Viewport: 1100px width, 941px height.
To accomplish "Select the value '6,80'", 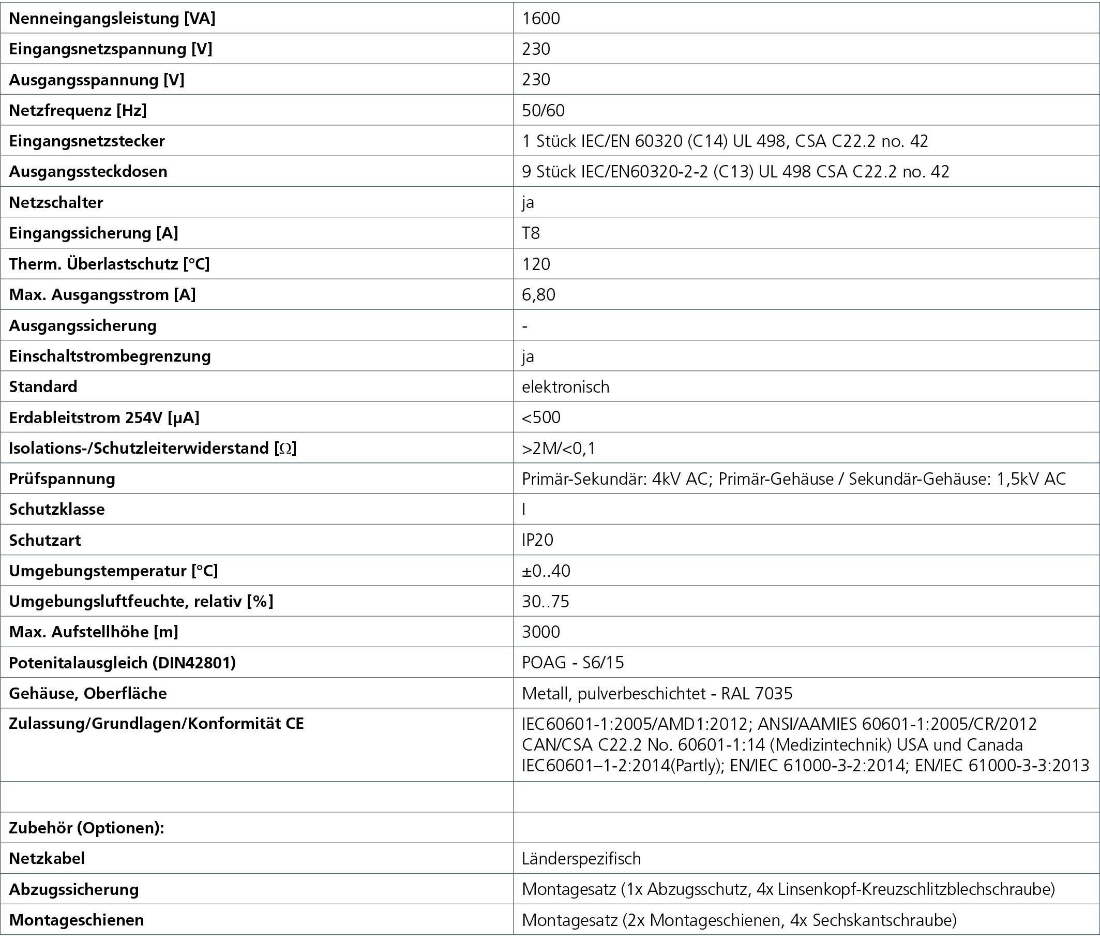I will (539, 295).
